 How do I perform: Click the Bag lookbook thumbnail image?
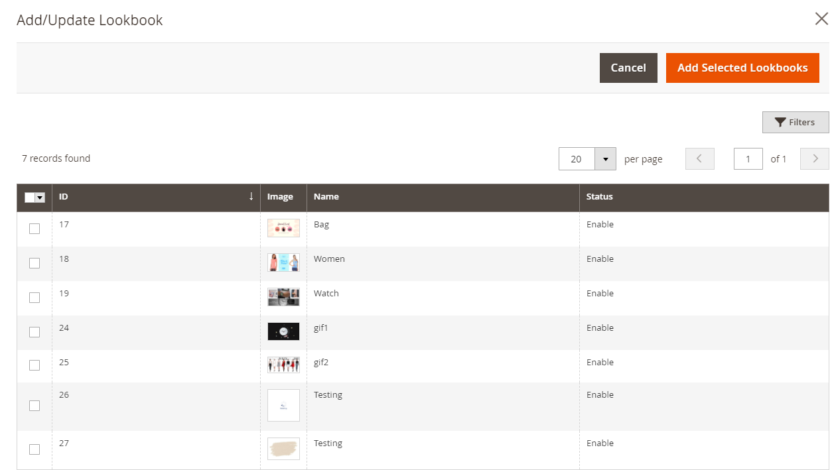click(283, 228)
